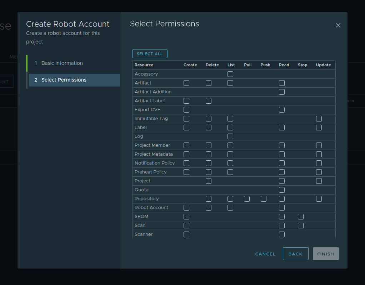Click the Resource column header
The height and width of the screenshot is (285, 365).
(144, 65)
